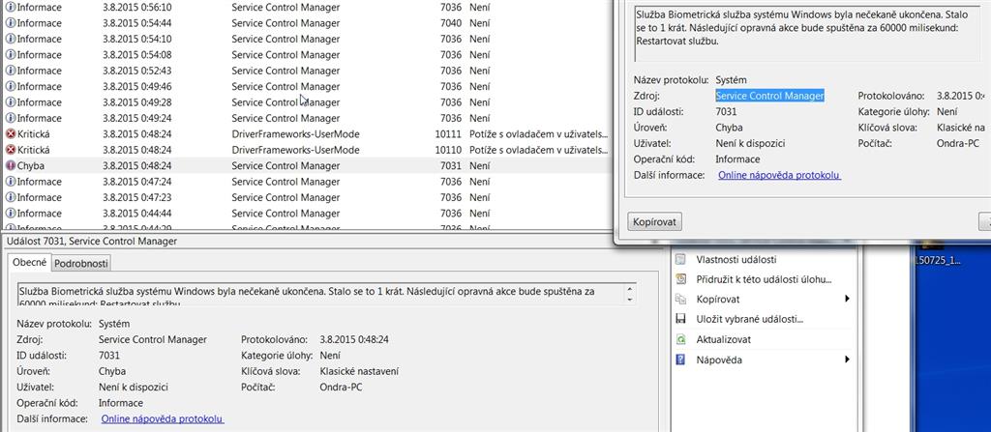Click the info icon of the 0:56:10 event
Viewport: 991px width, 432px height.
[10, 8]
